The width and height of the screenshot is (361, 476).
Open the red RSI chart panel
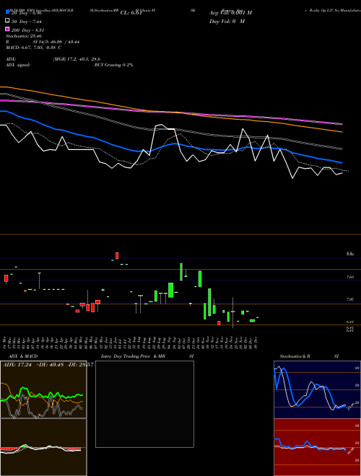[x=317, y=447]
